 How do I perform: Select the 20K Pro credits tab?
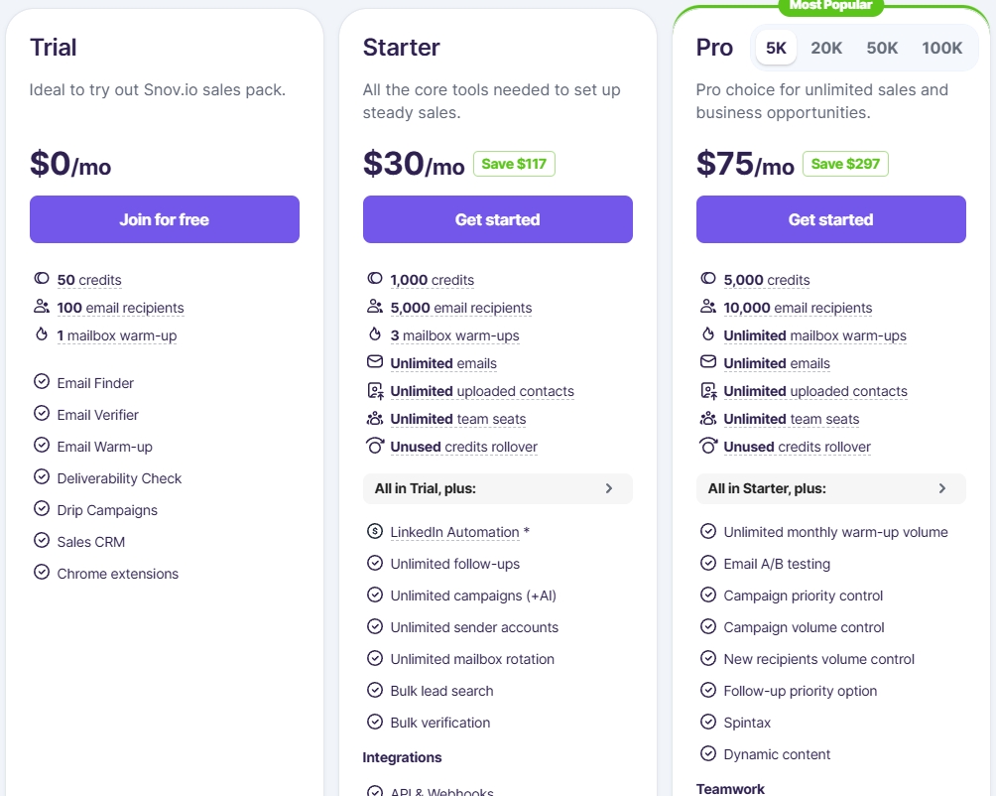click(x=825, y=48)
